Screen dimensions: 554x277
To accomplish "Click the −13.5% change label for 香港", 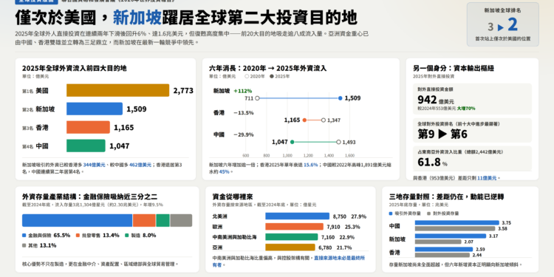I will pyautogui.click(x=244, y=113).
